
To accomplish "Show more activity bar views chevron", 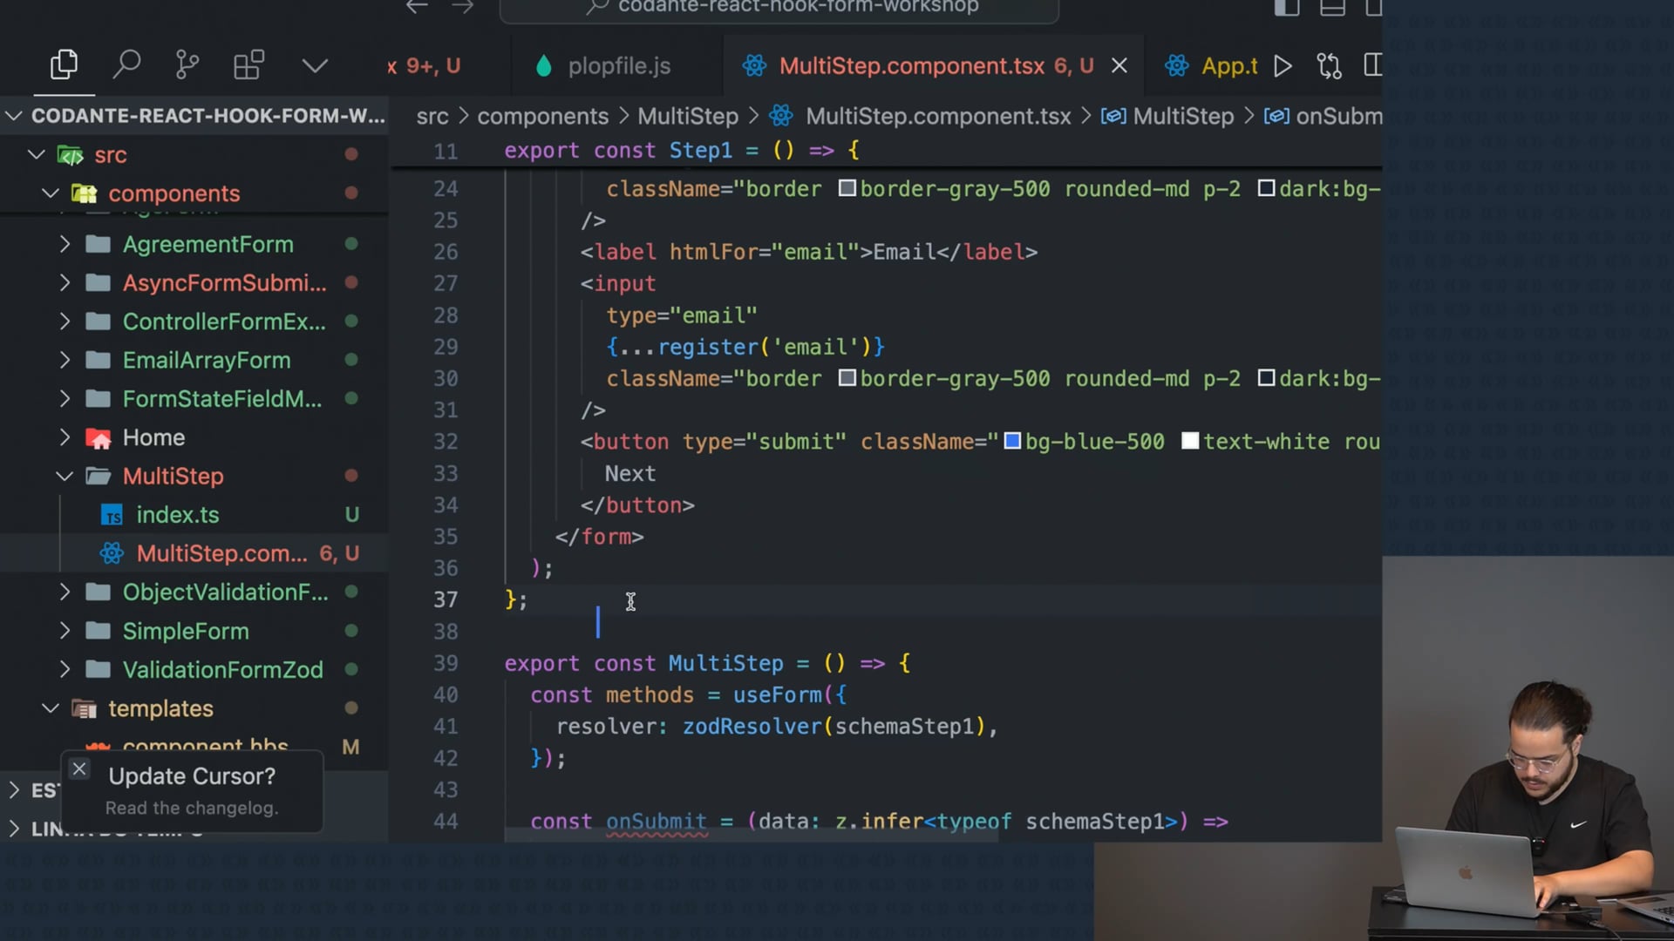I will click(314, 65).
